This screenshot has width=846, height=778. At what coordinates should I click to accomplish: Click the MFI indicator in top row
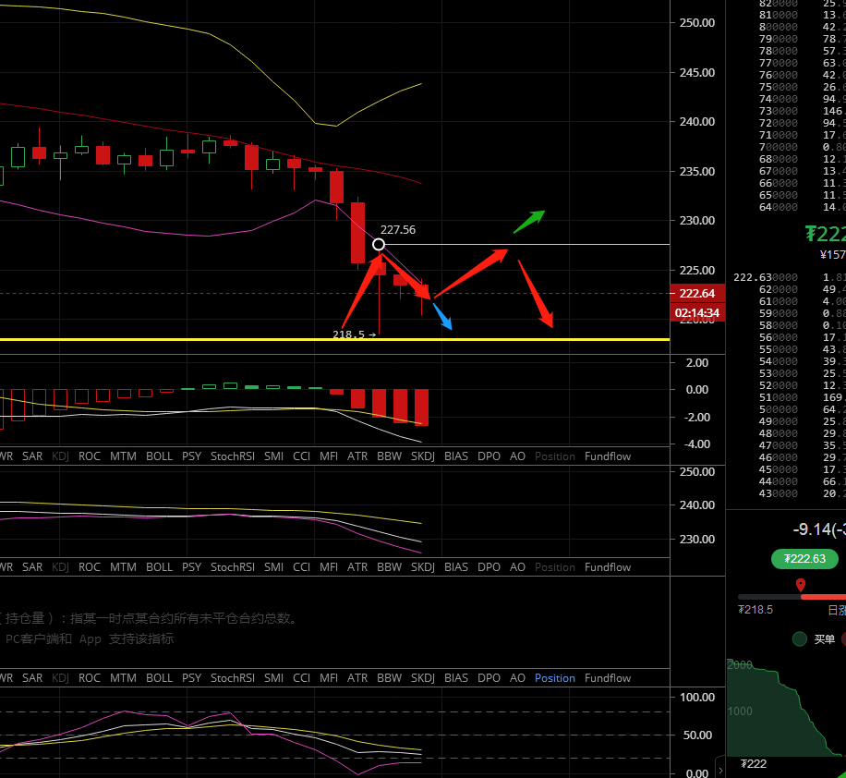329,456
